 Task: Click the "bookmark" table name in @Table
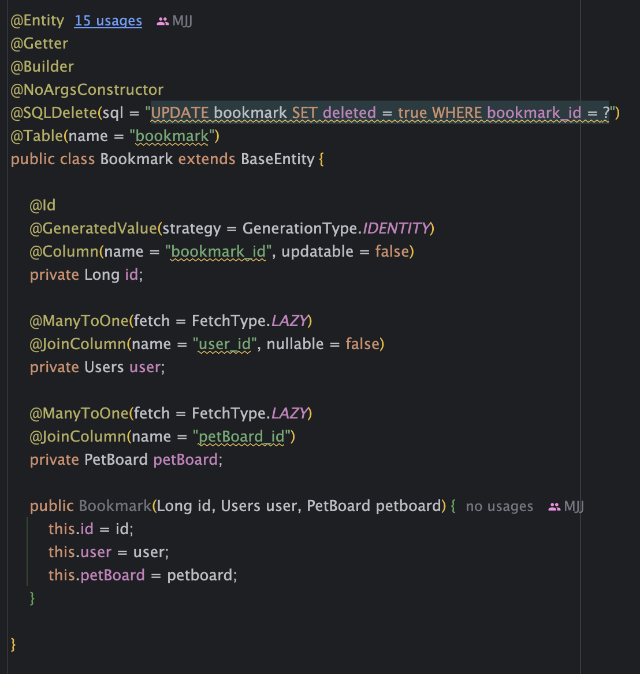(x=172, y=136)
